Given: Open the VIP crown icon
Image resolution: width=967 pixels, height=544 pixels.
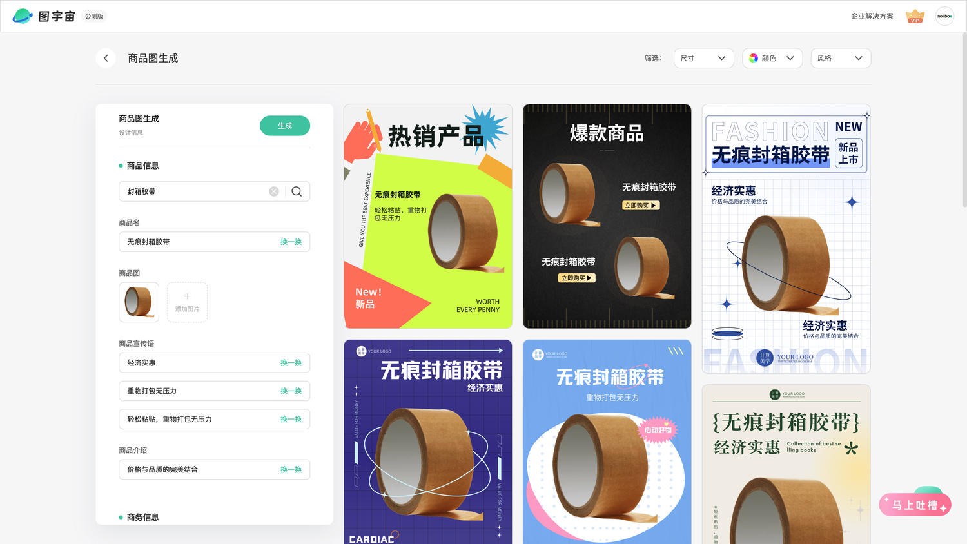Looking at the screenshot, I should tap(915, 16).
